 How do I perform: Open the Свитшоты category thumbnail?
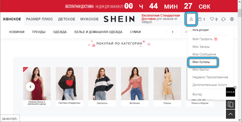[x=102, y=87]
